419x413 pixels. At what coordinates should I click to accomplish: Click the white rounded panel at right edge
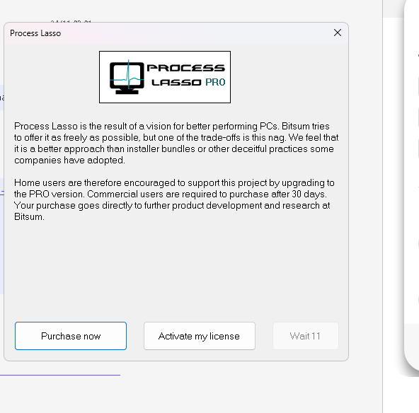[x=412, y=187]
